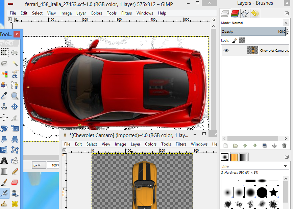
Task: Hide the Chevrolet Camaro layer via eye icon
Action: (226, 50)
